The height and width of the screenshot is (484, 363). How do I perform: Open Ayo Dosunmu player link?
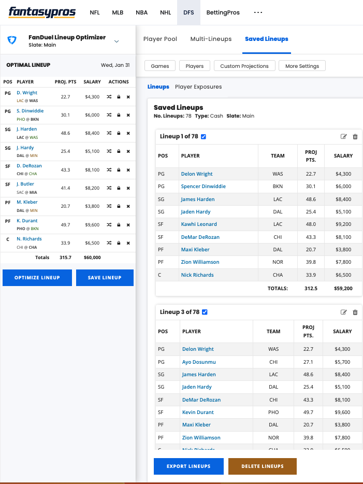[199, 362]
